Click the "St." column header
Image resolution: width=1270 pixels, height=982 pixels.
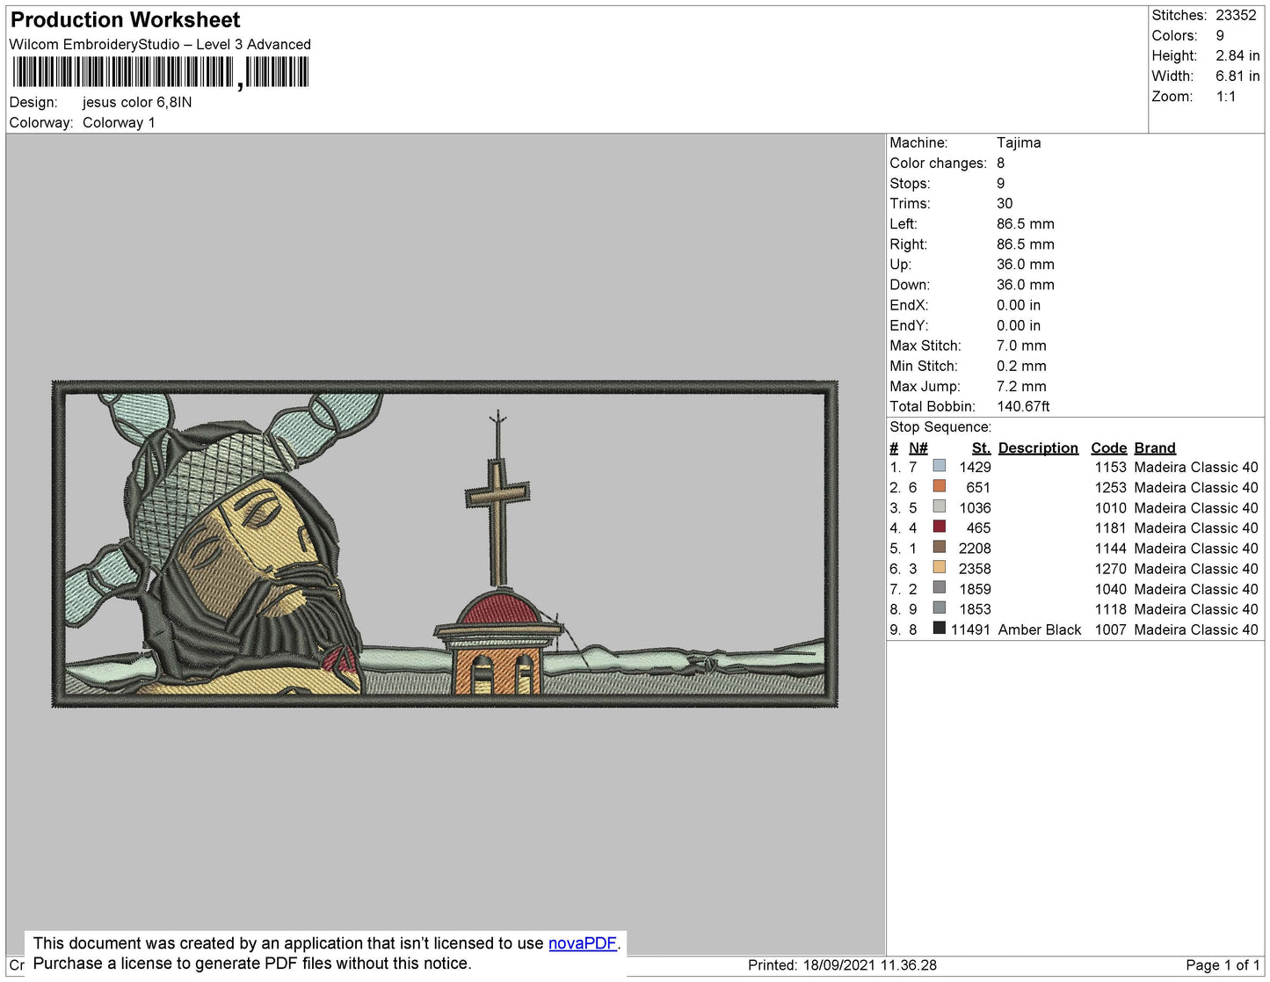981,448
